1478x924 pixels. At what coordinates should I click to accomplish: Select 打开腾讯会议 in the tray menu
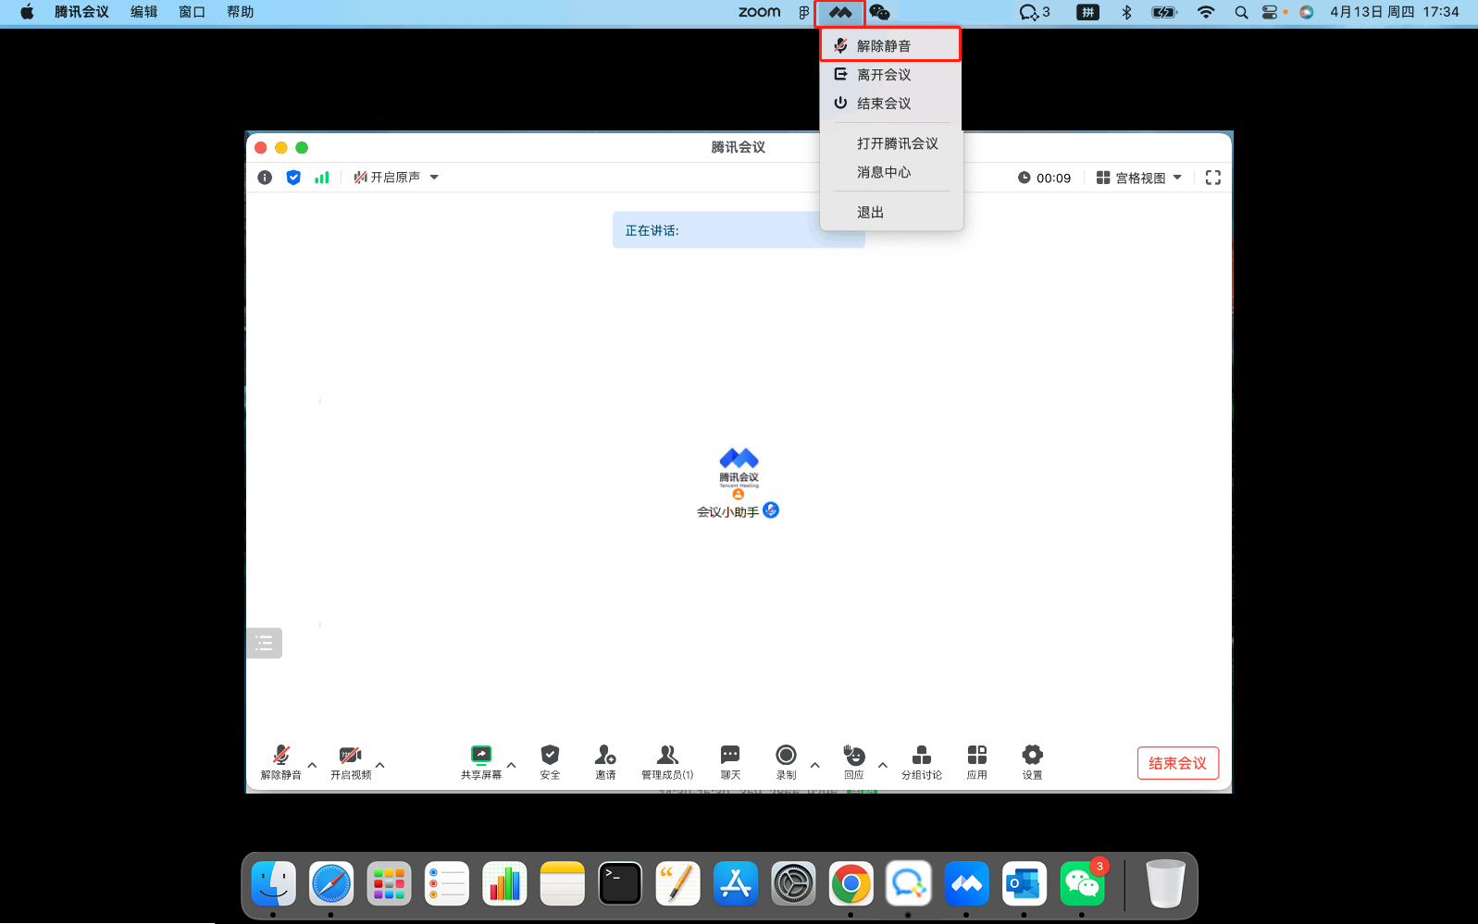point(890,143)
